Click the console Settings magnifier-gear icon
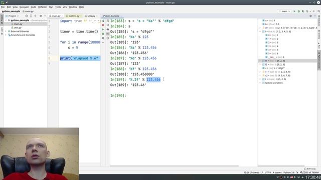321x180 pixels. tap(103, 38)
